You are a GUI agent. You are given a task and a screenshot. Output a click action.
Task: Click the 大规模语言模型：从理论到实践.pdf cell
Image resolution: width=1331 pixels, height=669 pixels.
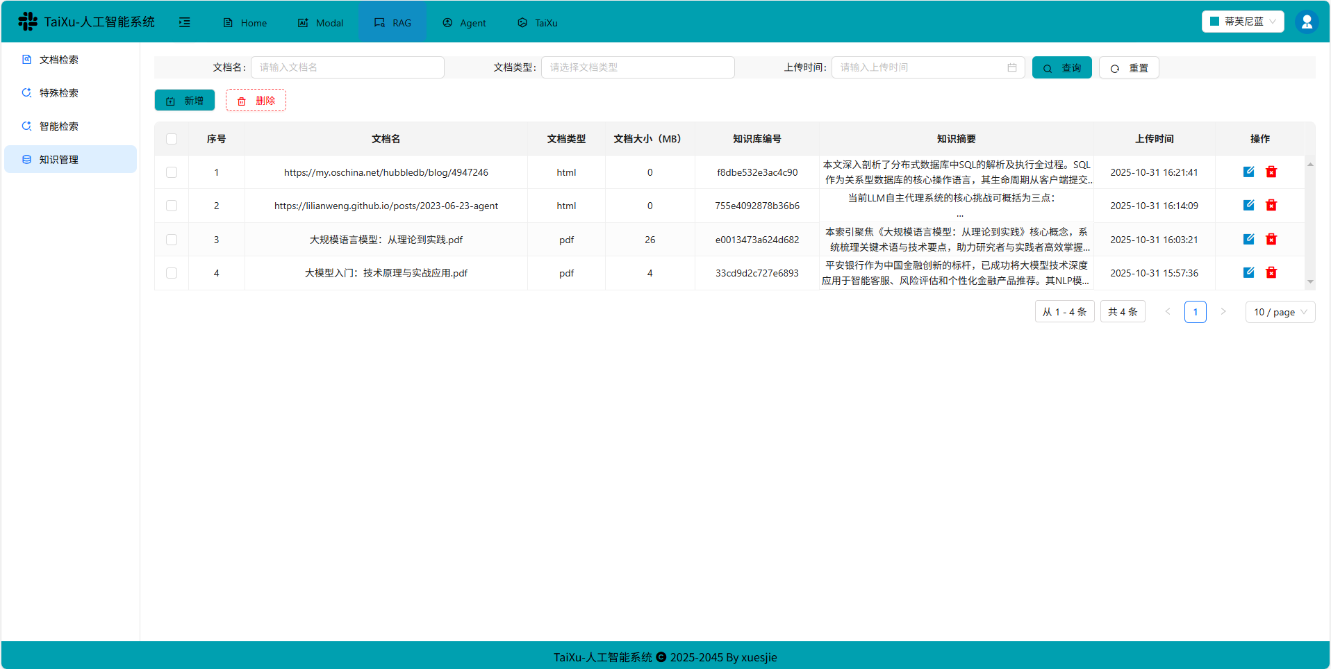coord(386,240)
